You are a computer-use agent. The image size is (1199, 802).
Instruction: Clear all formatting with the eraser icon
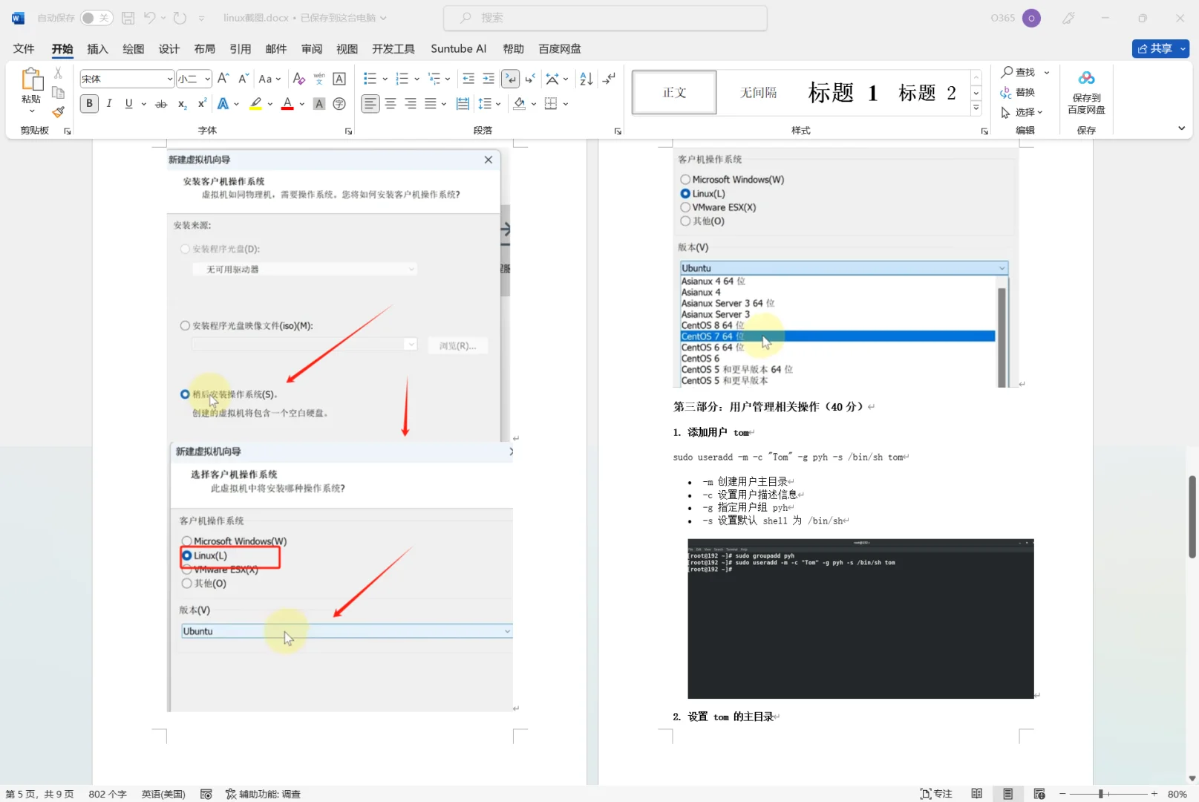(298, 79)
